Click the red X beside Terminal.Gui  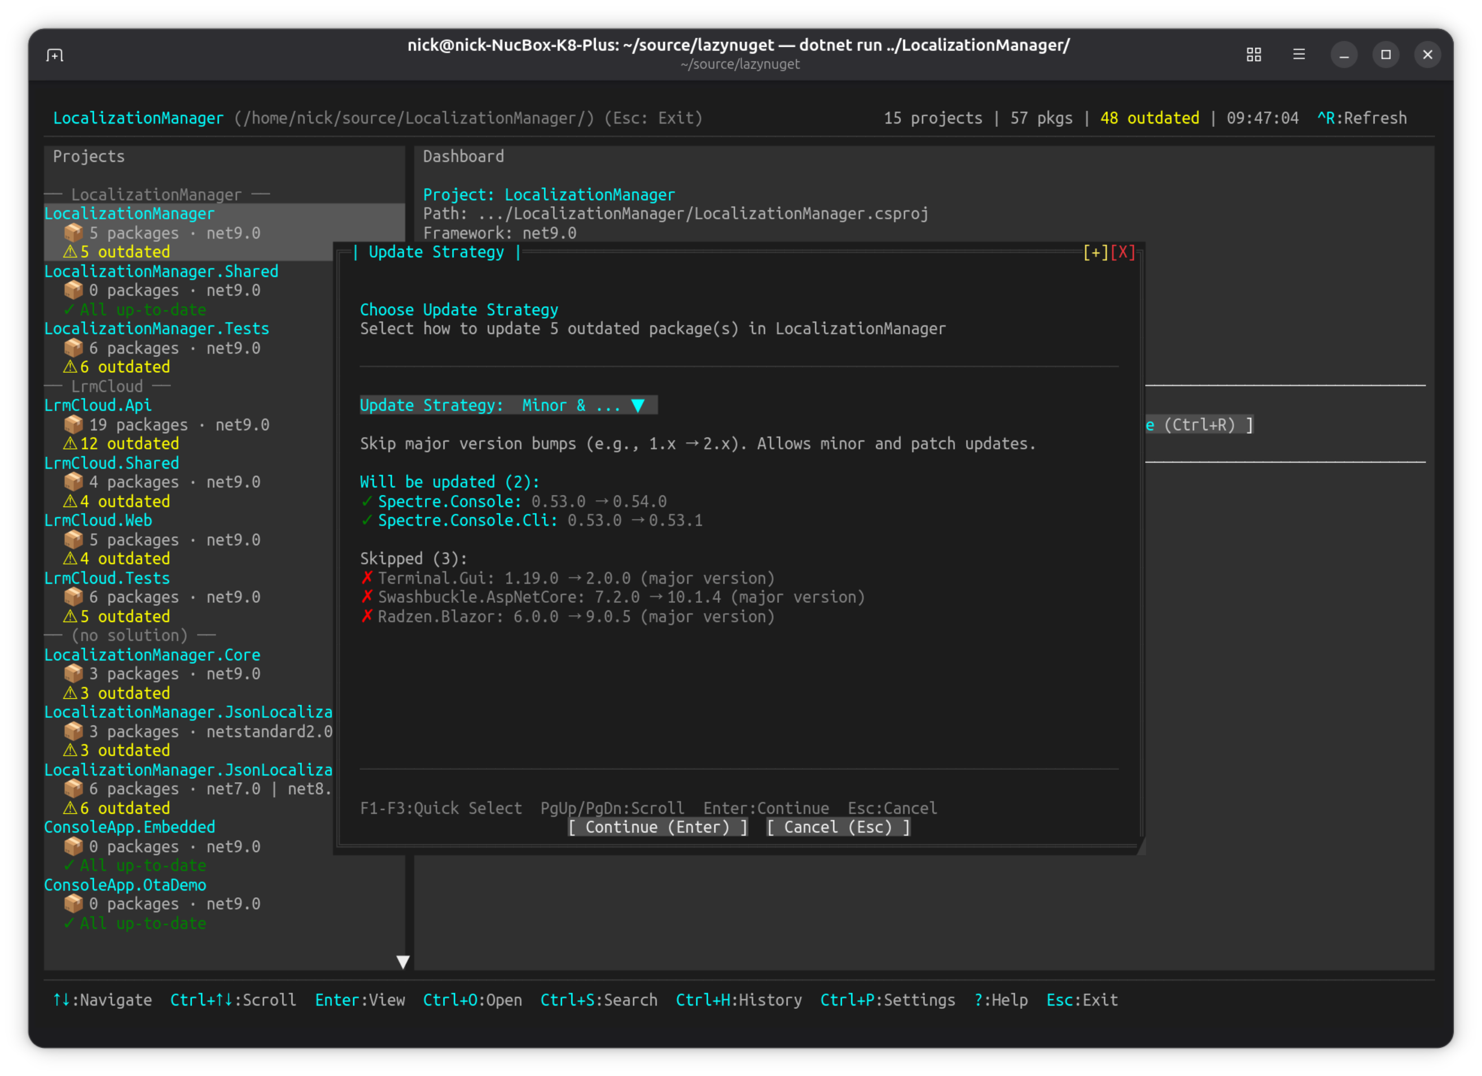point(367,578)
